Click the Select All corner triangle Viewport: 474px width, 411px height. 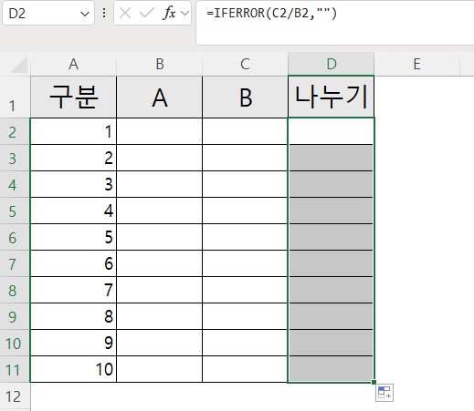[19, 65]
